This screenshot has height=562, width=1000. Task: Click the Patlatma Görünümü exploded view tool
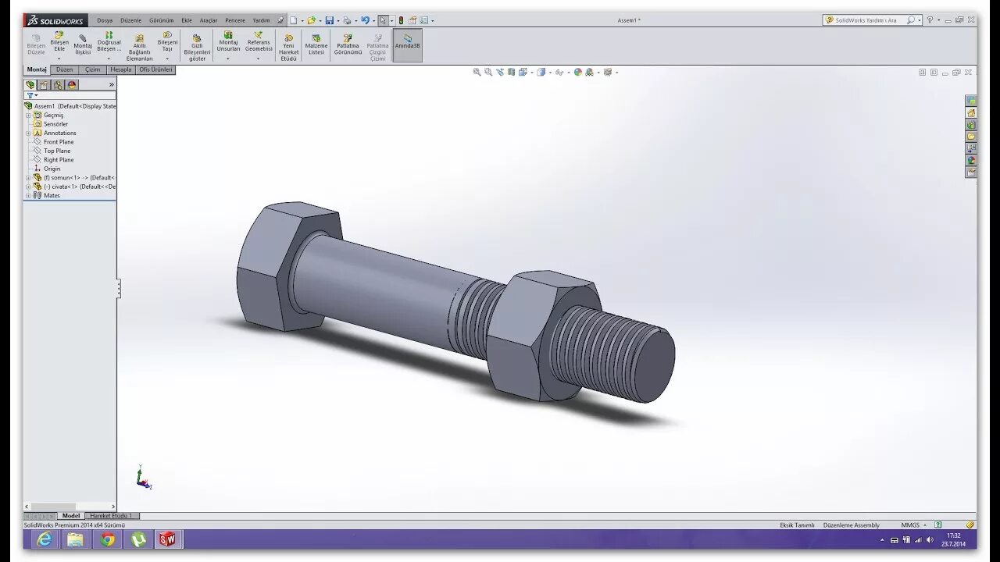coord(348,44)
